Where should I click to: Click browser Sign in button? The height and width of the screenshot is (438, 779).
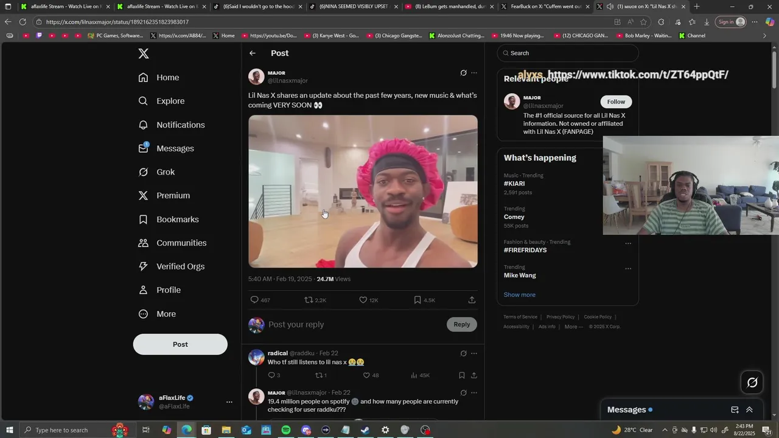coord(731,22)
